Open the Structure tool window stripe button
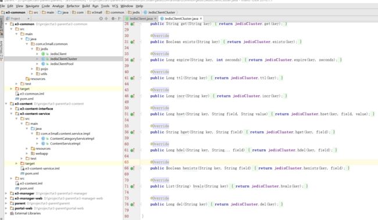The width and height of the screenshot is (378, 220). point(2,51)
